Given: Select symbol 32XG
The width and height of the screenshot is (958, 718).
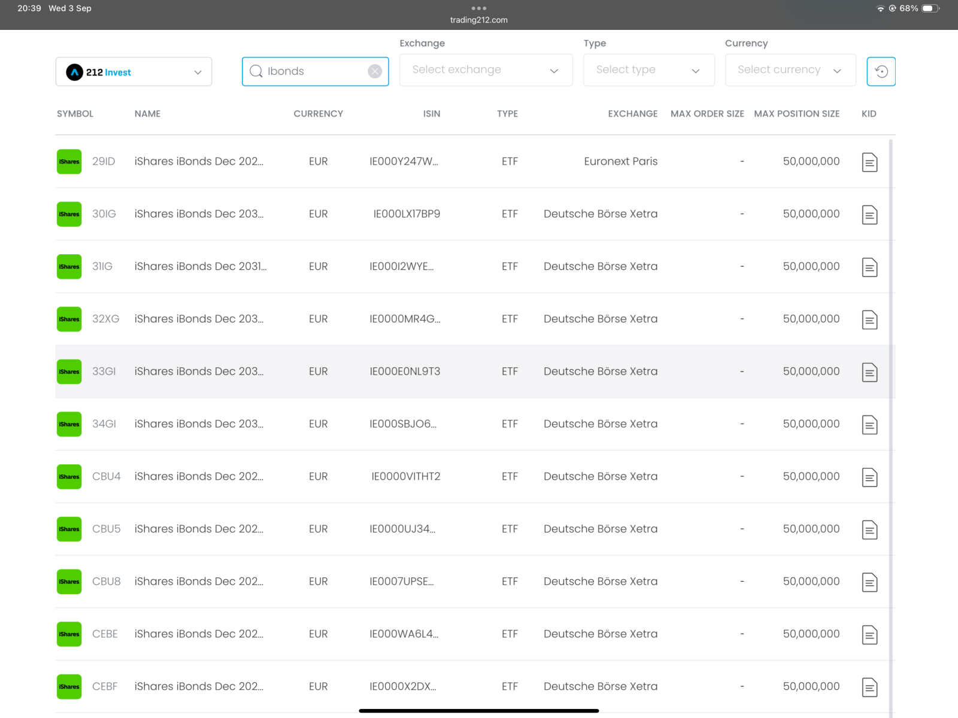Looking at the screenshot, I should click(x=106, y=319).
